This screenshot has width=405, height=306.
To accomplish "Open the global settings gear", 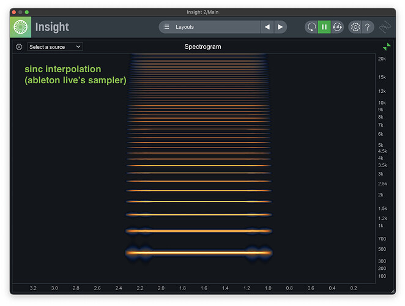I will click(x=355, y=27).
